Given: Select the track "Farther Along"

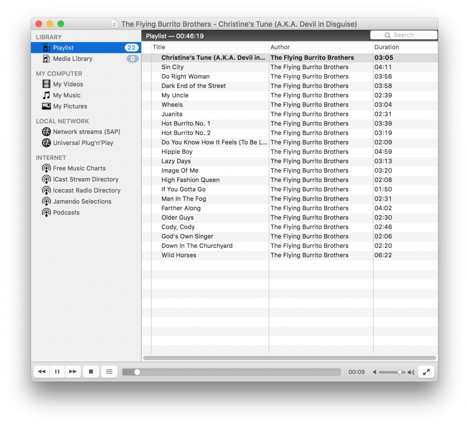Looking at the screenshot, I should tap(289, 208).
